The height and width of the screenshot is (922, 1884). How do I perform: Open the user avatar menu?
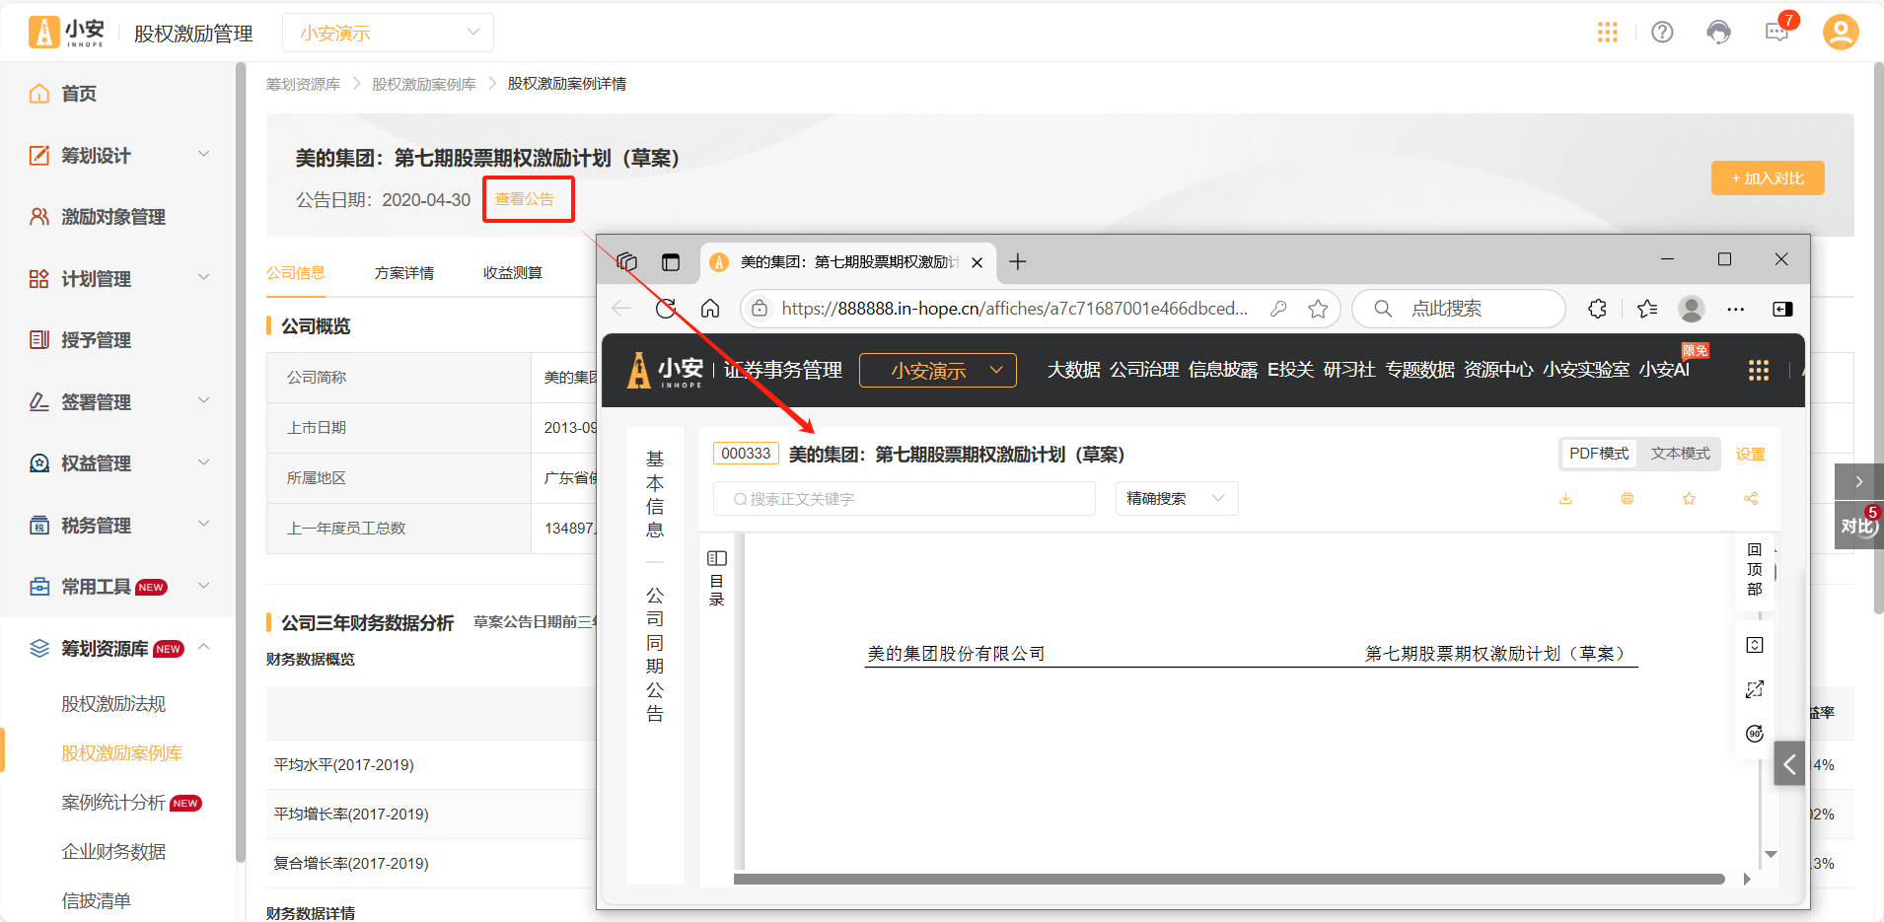1841,32
